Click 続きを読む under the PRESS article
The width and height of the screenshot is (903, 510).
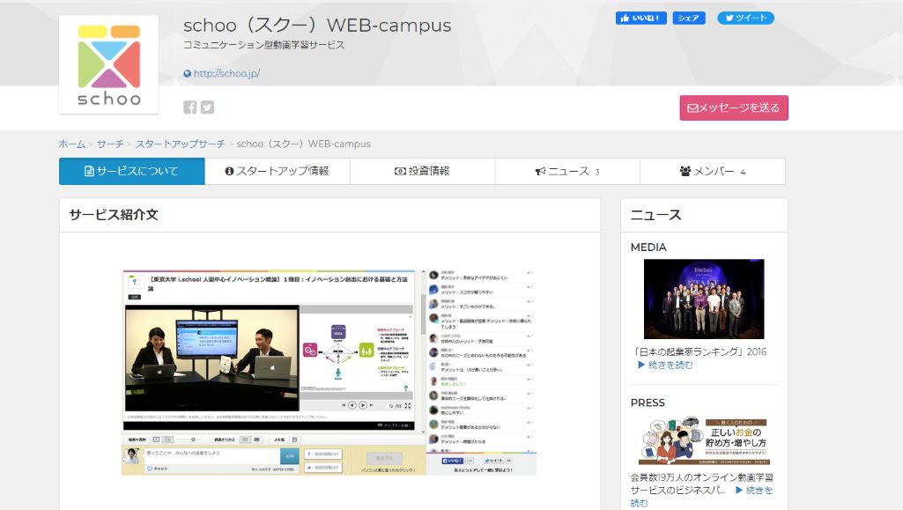click(754, 491)
